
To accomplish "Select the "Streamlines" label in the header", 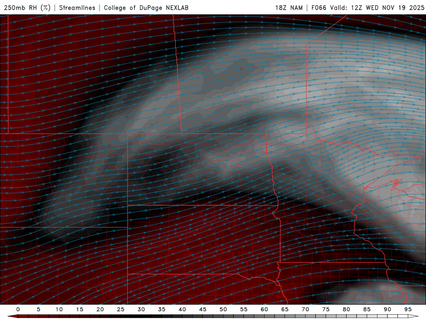I will (x=77, y=7).
